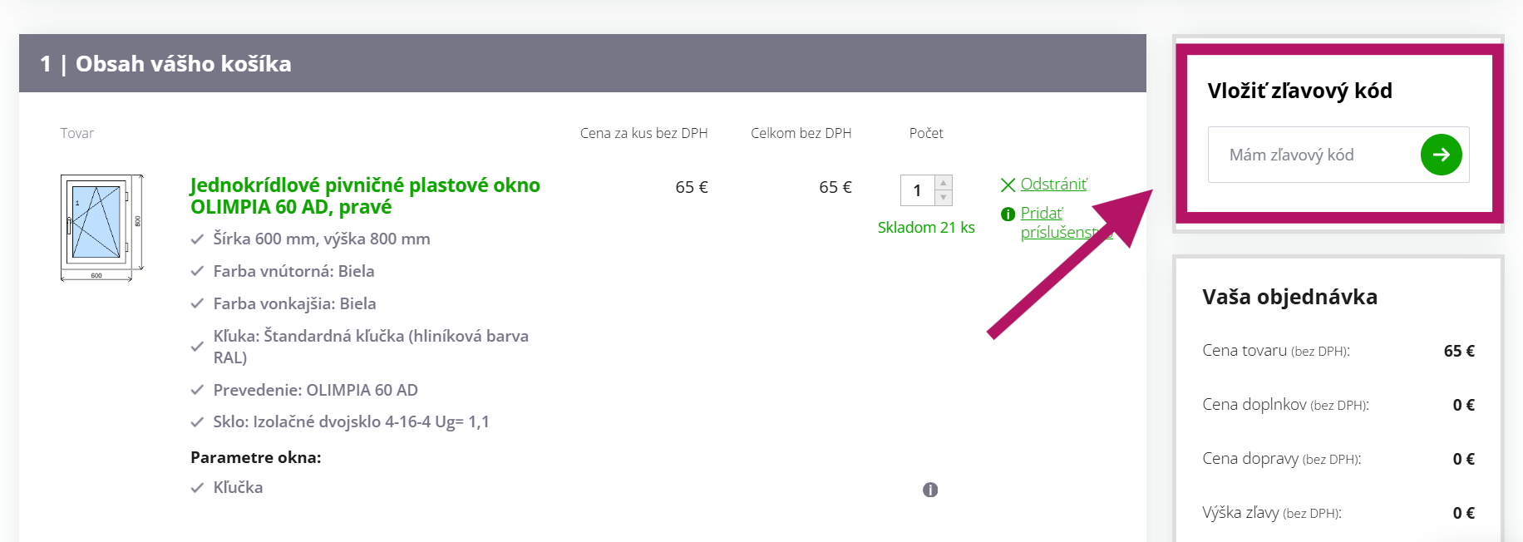Click the Skladom 21 ks stock label

click(x=927, y=226)
